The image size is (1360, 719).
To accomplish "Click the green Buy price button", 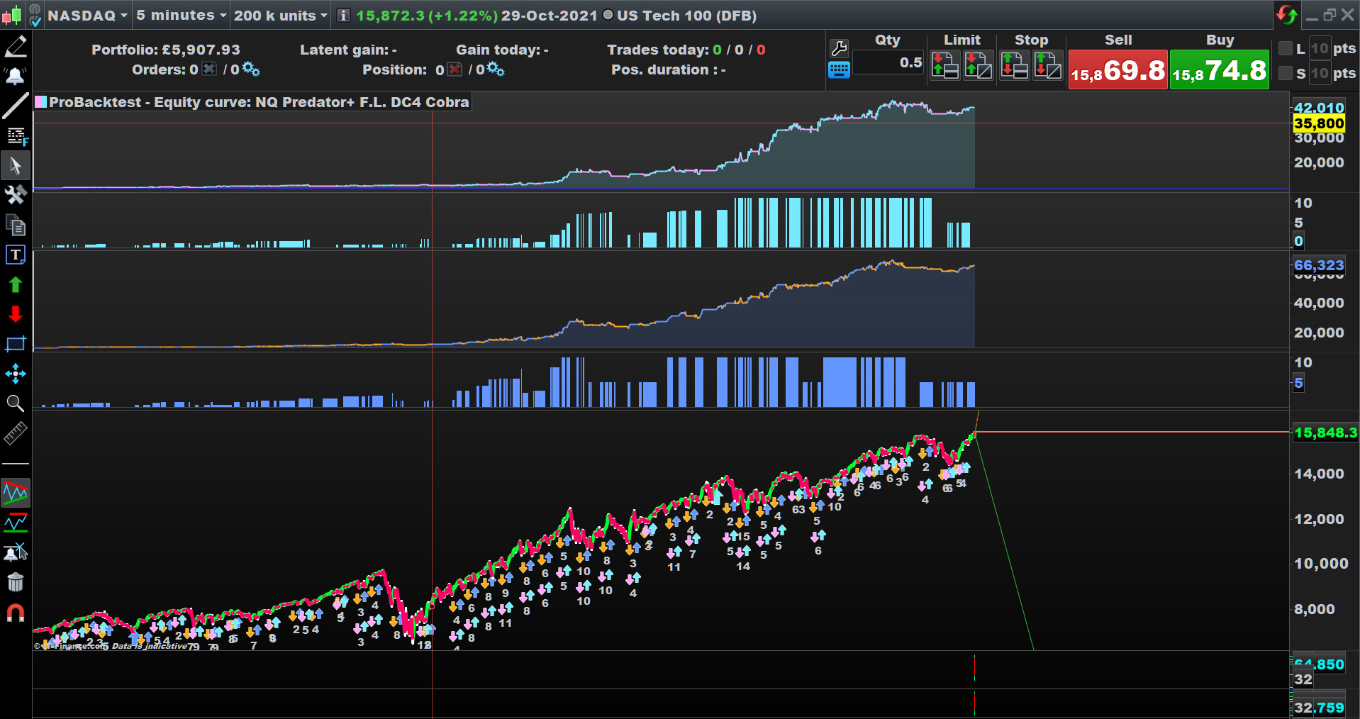I will tap(1219, 69).
